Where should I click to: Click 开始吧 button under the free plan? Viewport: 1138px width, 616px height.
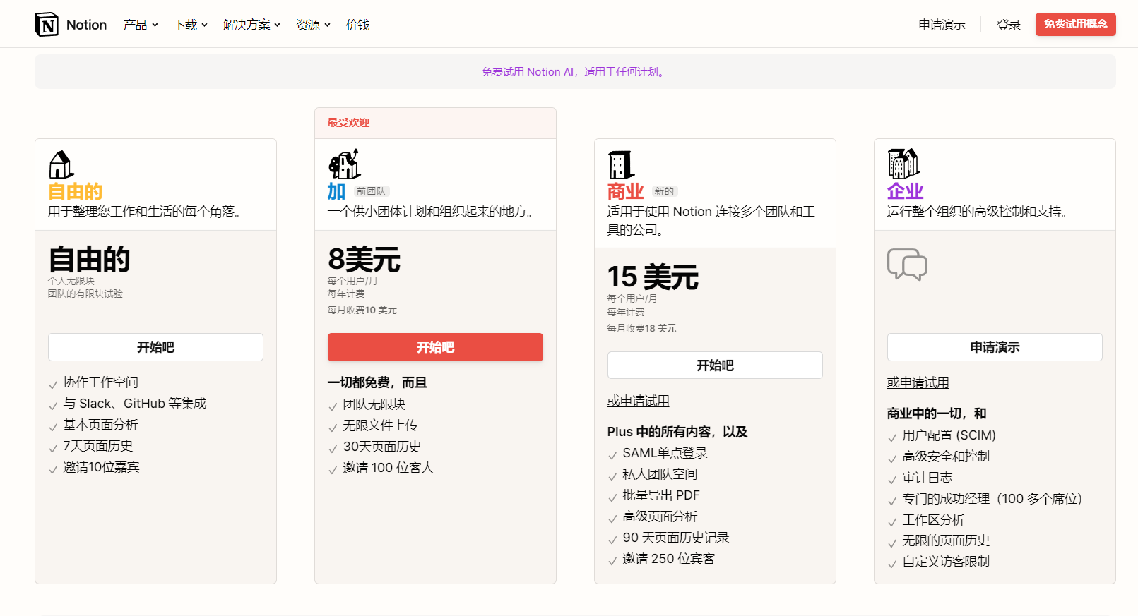pos(155,347)
